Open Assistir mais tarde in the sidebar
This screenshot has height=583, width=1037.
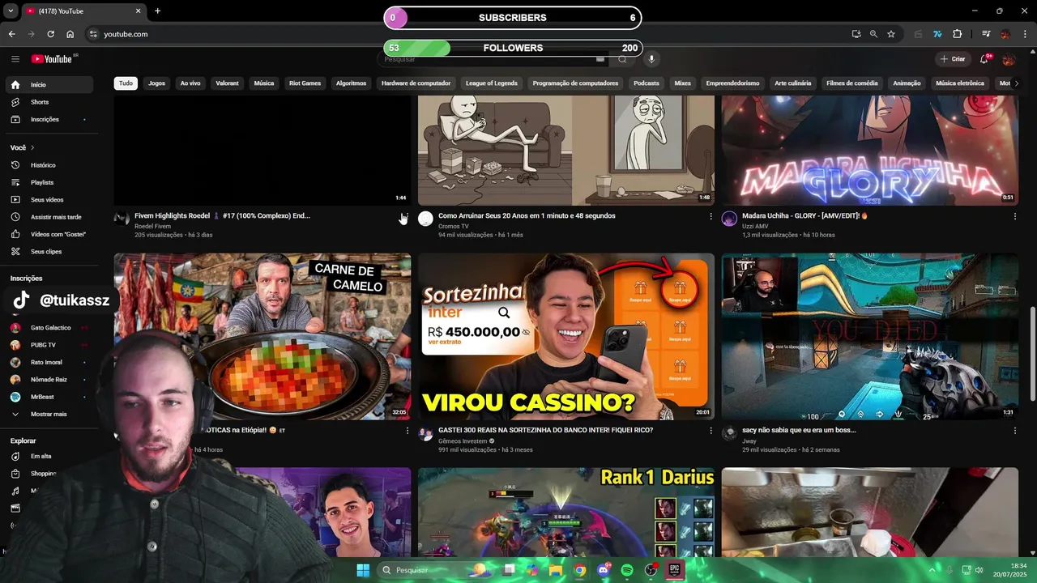pos(49,217)
